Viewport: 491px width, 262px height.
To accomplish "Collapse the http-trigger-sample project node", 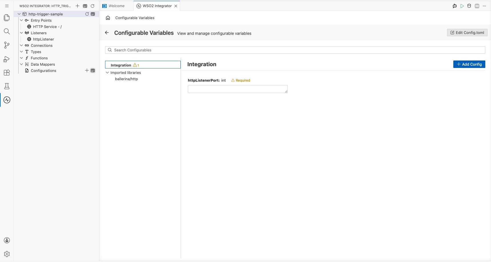I will (x=19, y=14).
